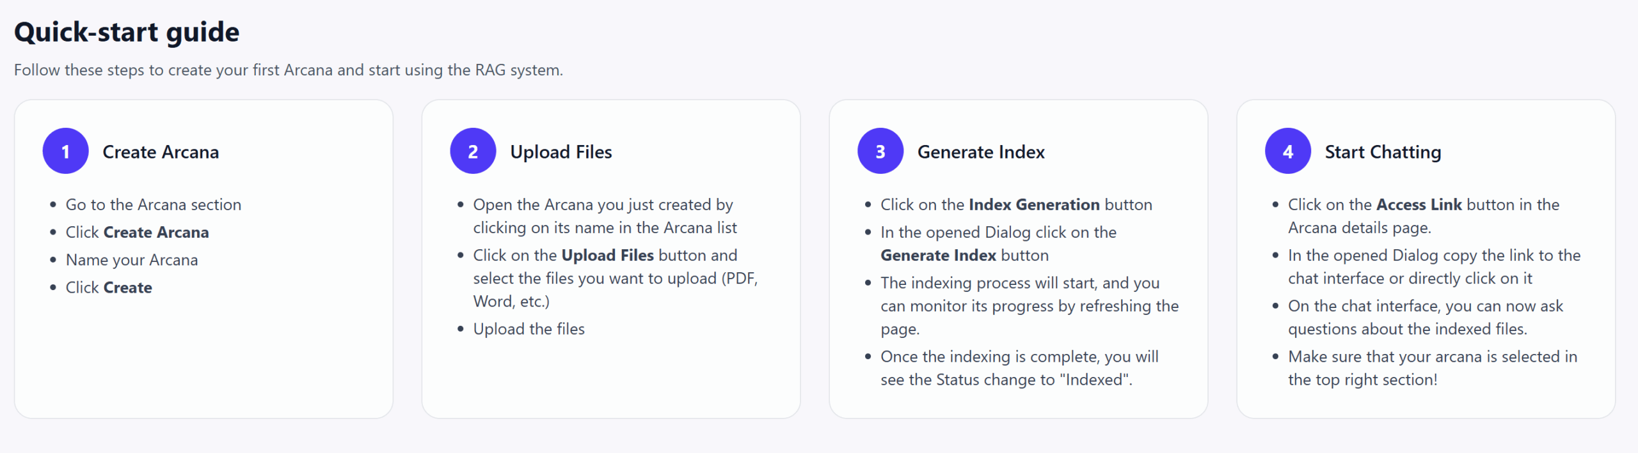Click the bold Create text in step 1
This screenshot has height=453, width=1638.
[127, 288]
